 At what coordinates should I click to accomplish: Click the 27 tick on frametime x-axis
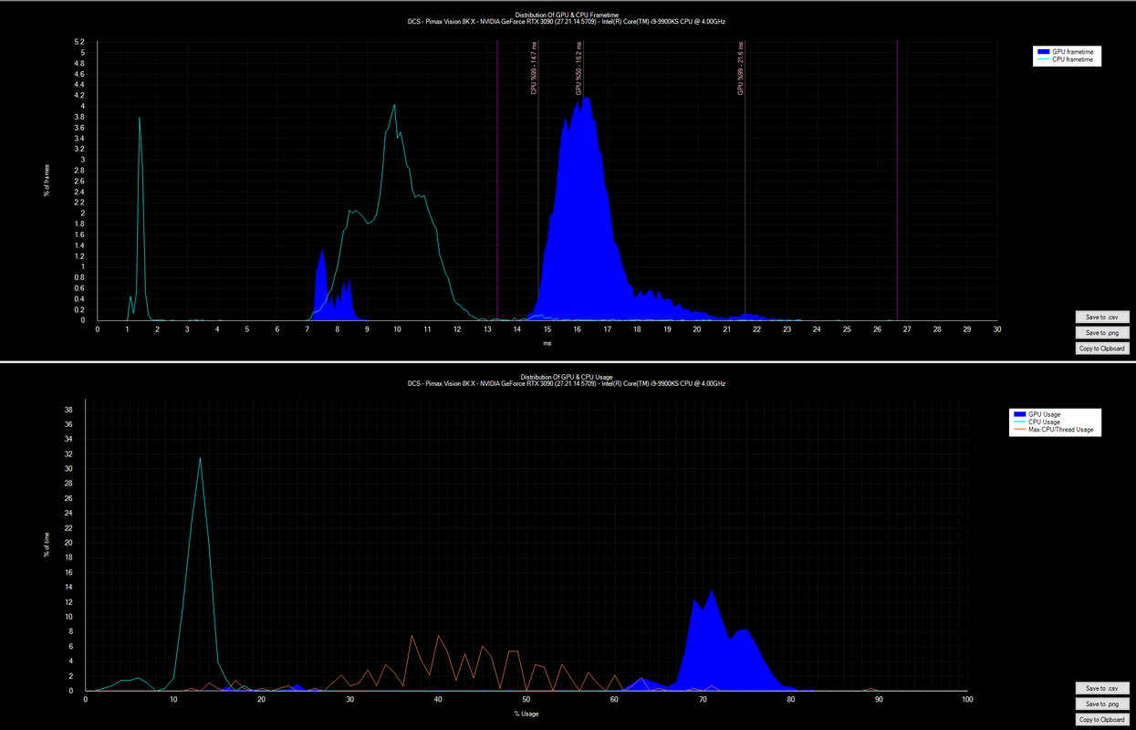pyautogui.click(x=907, y=329)
